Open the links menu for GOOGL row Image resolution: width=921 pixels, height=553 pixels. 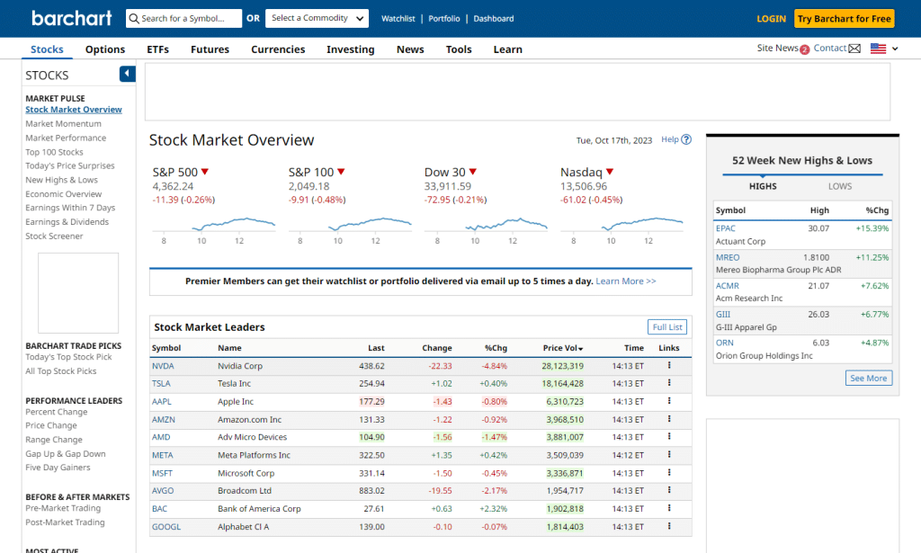667,527
